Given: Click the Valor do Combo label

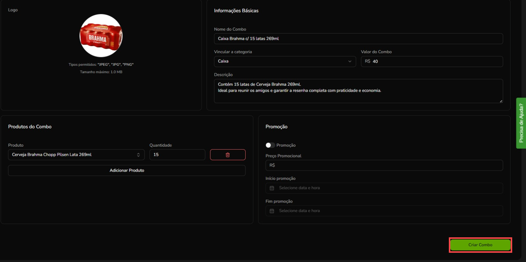Looking at the screenshot, I should [x=376, y=52].
